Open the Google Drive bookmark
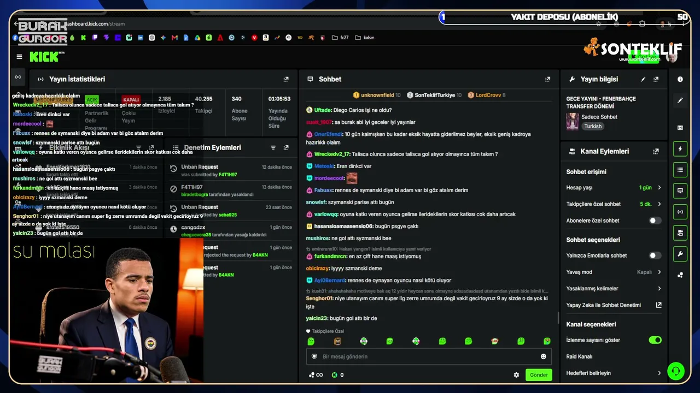Viewport: 700px width, 393px height. pyautogui.click(x=197, y=38)
